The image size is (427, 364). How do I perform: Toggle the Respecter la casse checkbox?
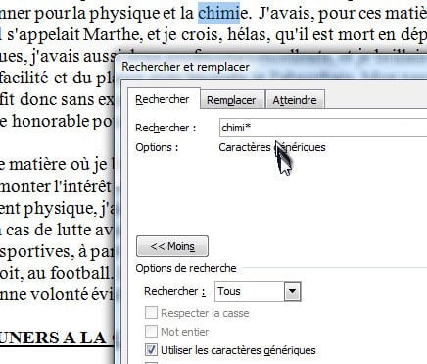coord(151,313)
